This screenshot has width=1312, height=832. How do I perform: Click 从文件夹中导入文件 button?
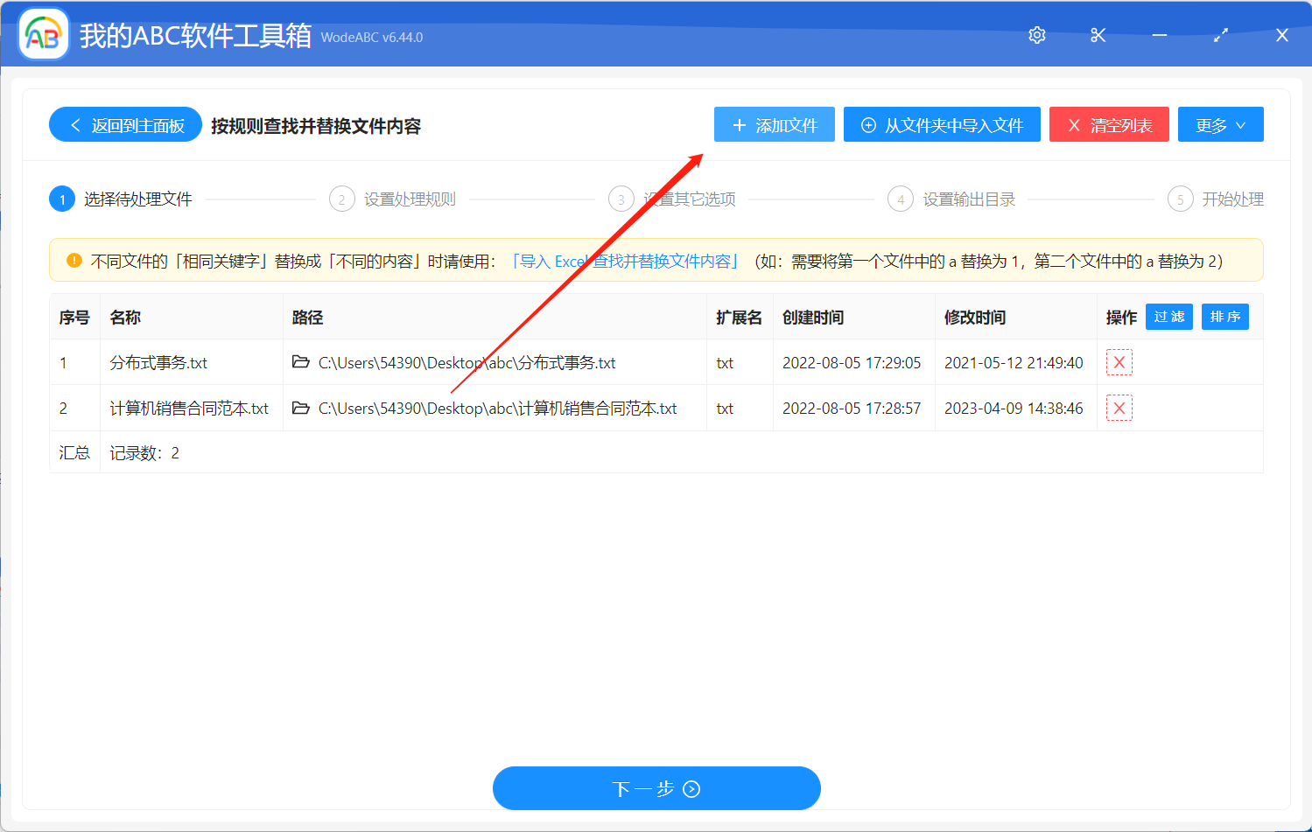(x=941, y=124)
